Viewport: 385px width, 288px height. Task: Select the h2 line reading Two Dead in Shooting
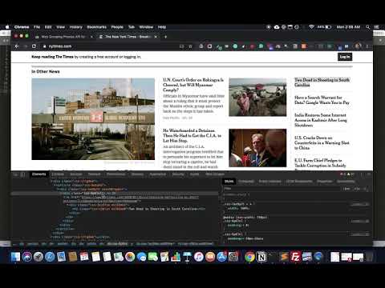click(139, 209)
